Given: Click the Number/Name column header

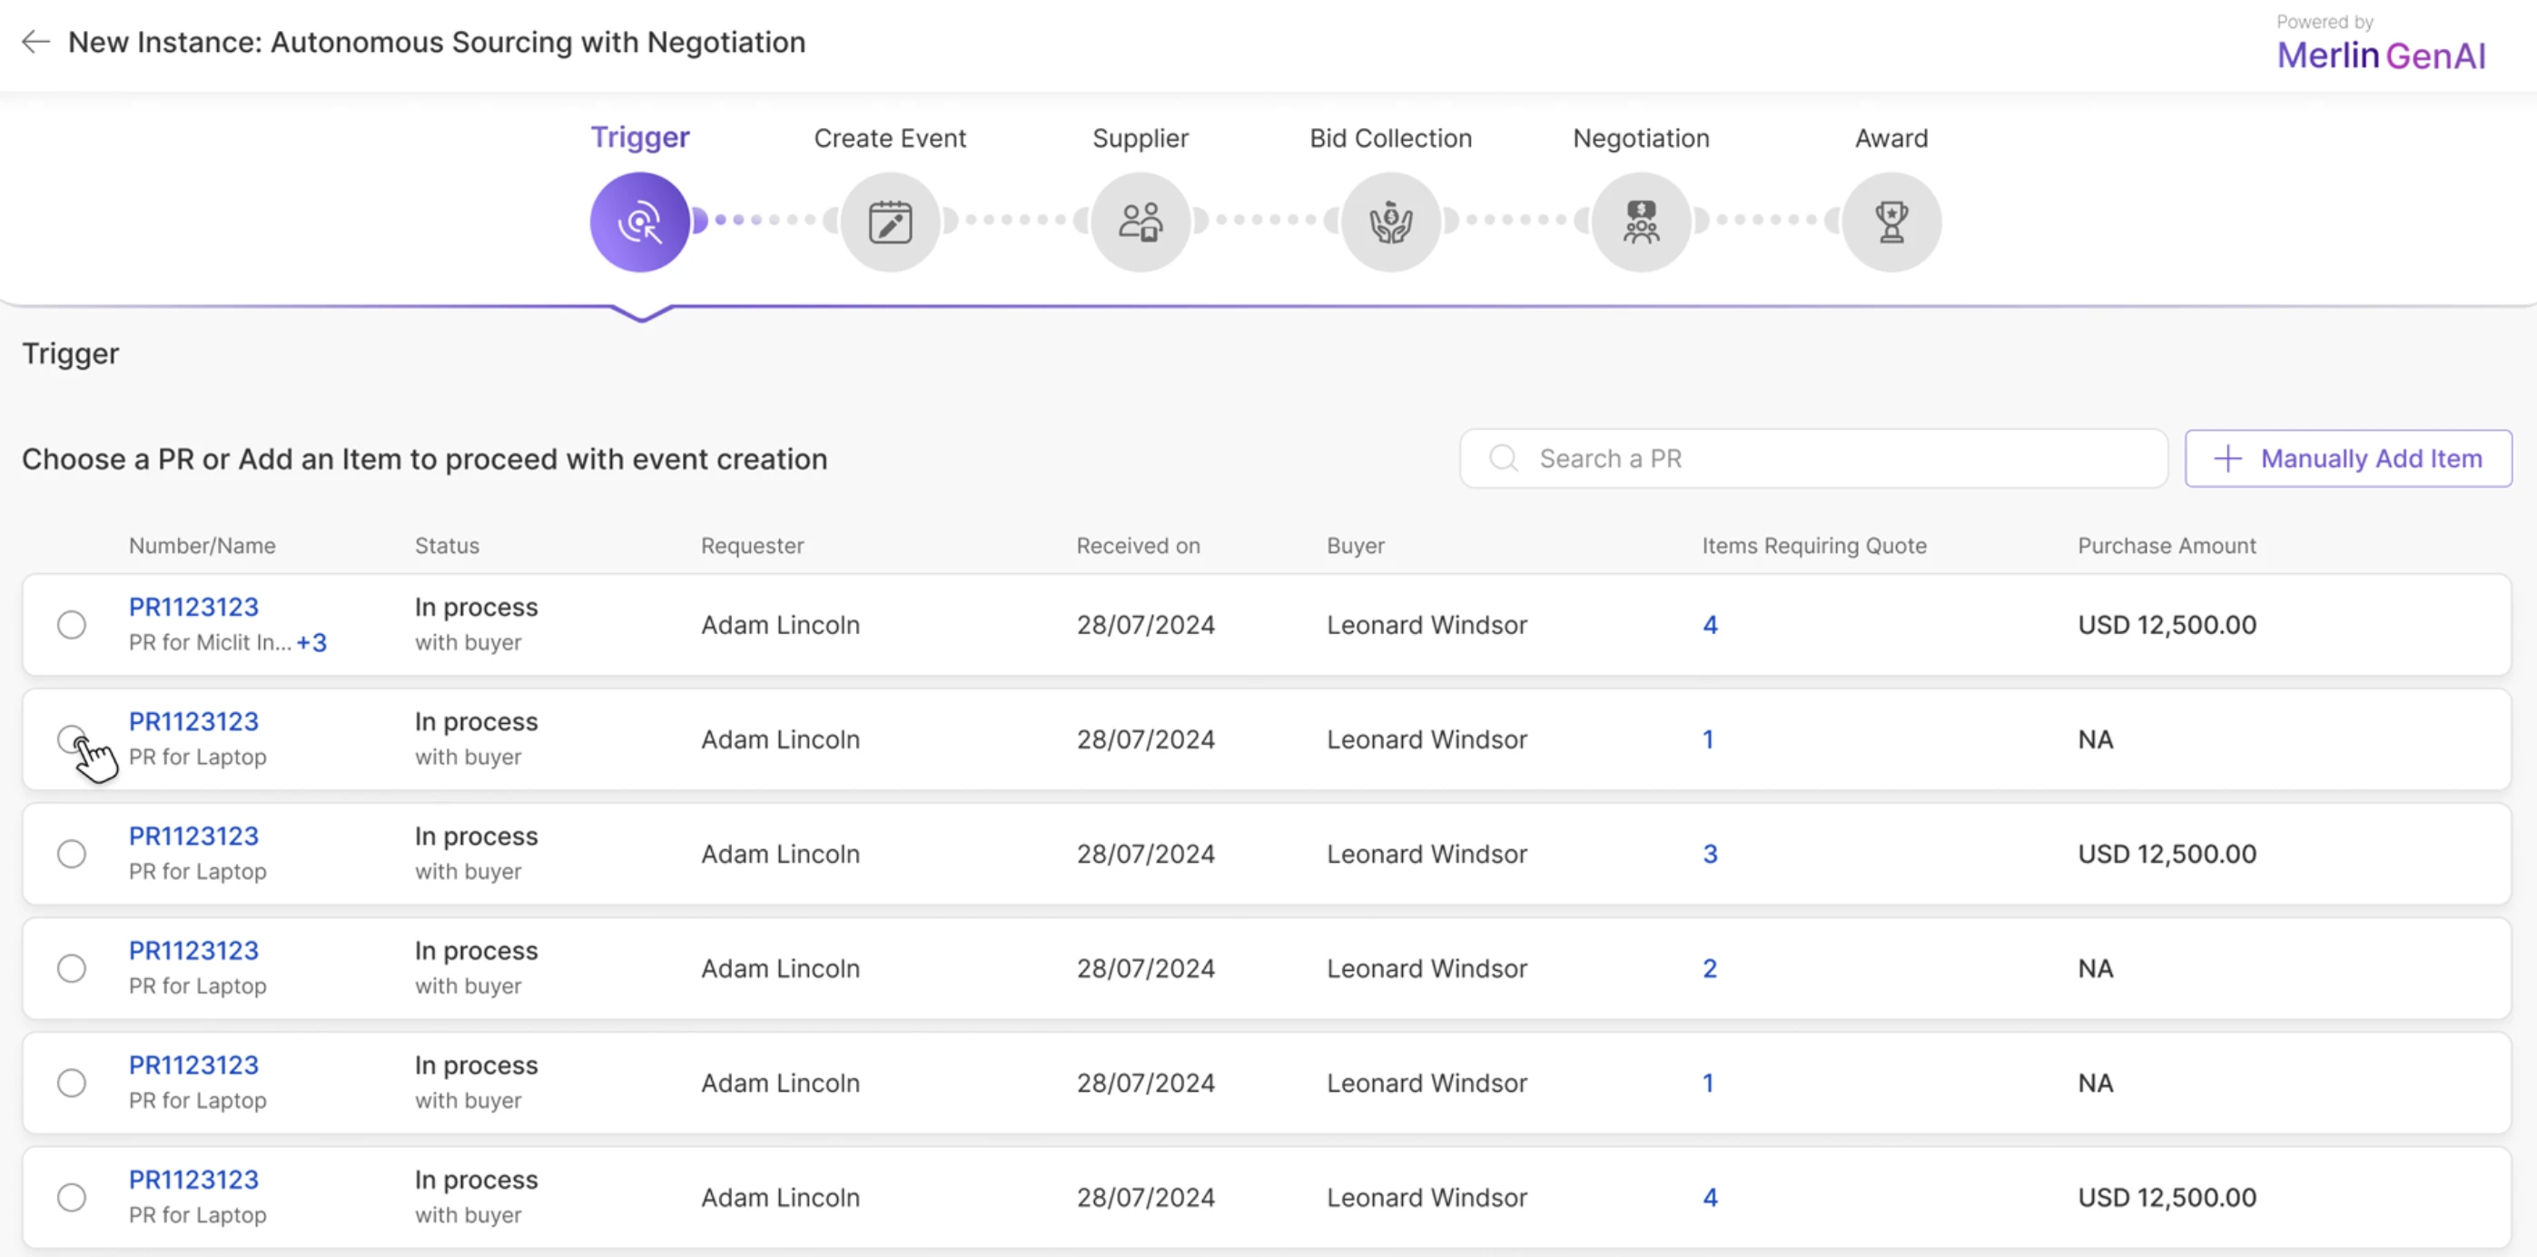Looking at the screenshot, I should click(202, 546).
